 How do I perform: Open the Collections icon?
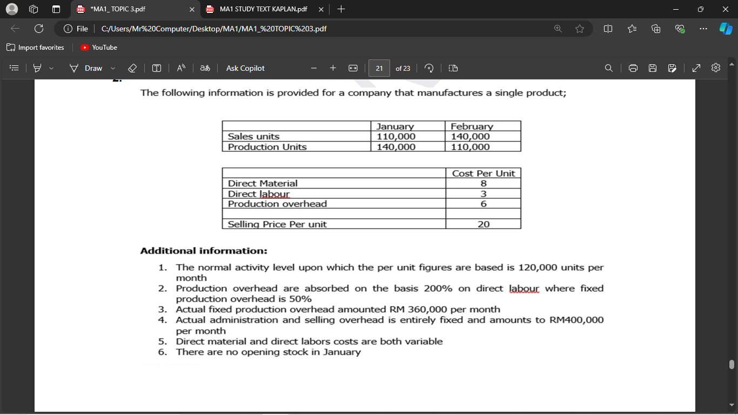click(656, 29)
